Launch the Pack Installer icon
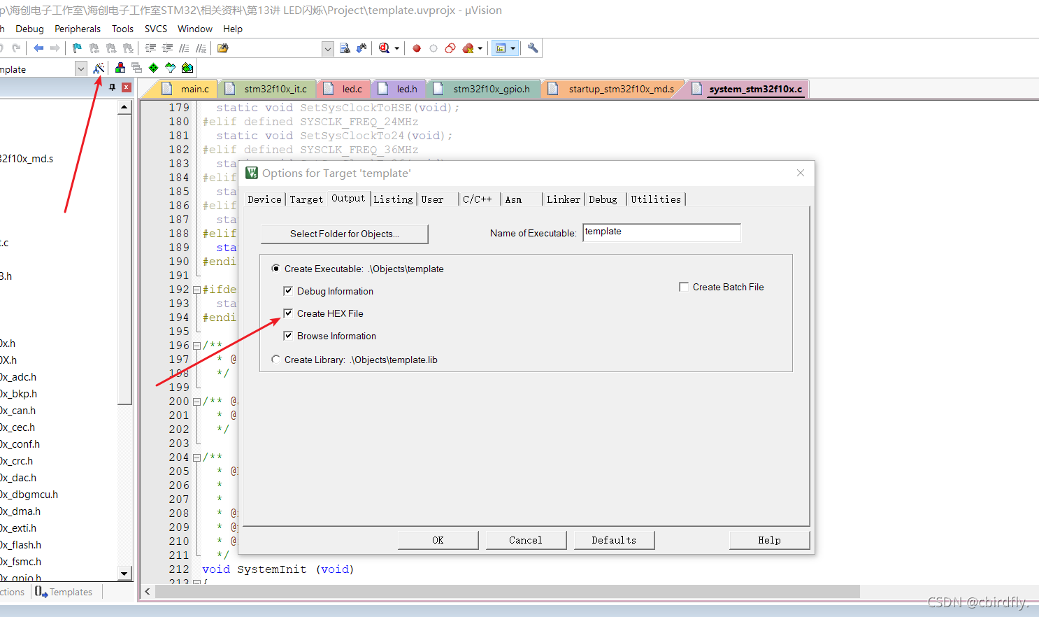The image size is (1039, 617). [x=187, y=68]
